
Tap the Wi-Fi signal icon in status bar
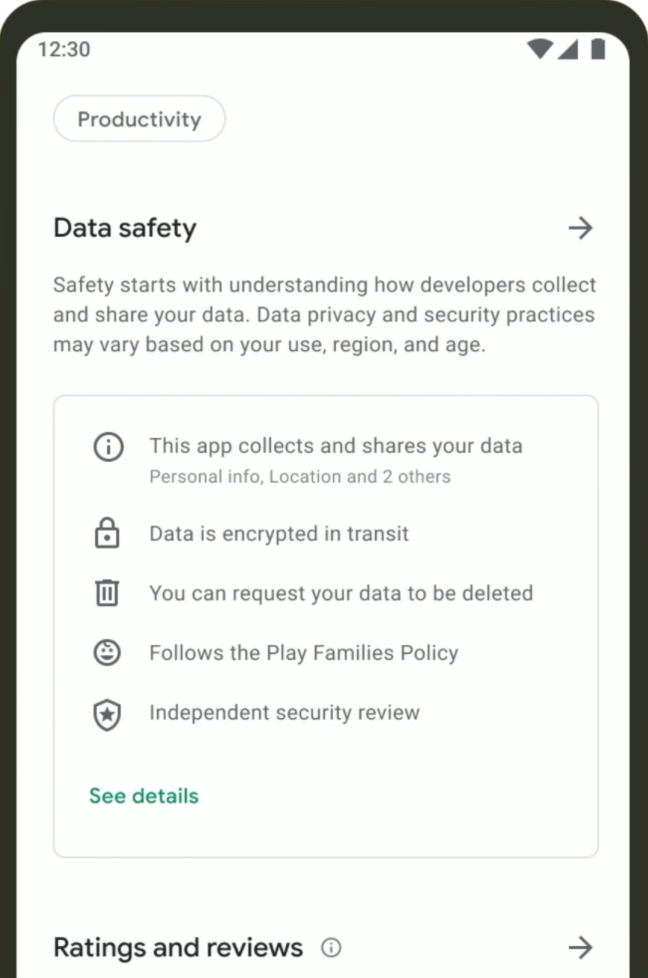539,49
